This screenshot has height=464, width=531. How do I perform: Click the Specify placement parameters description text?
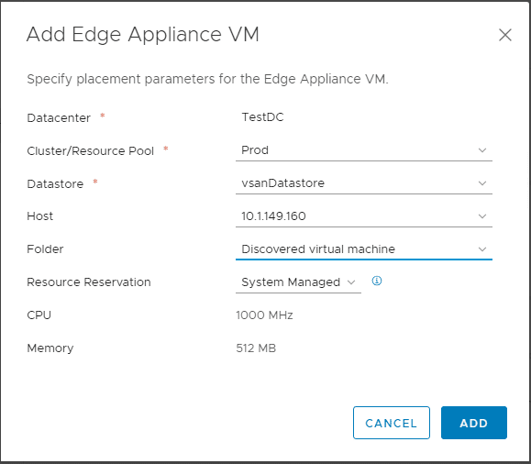pyautogui.click(x=207, y=79)
